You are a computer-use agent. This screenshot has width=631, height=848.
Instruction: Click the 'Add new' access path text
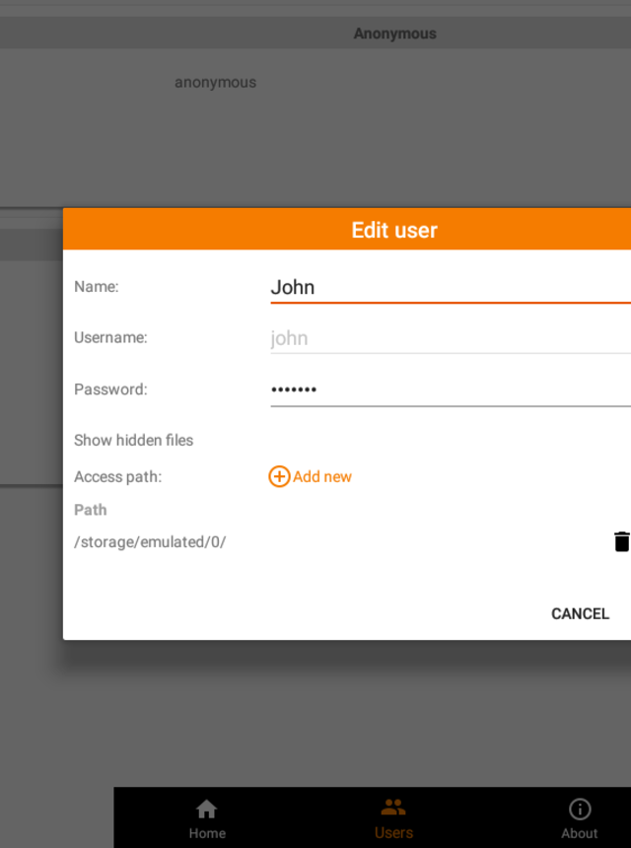(x=322, y=477)
